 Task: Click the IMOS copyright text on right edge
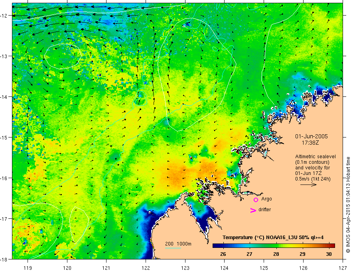point(348,205)
